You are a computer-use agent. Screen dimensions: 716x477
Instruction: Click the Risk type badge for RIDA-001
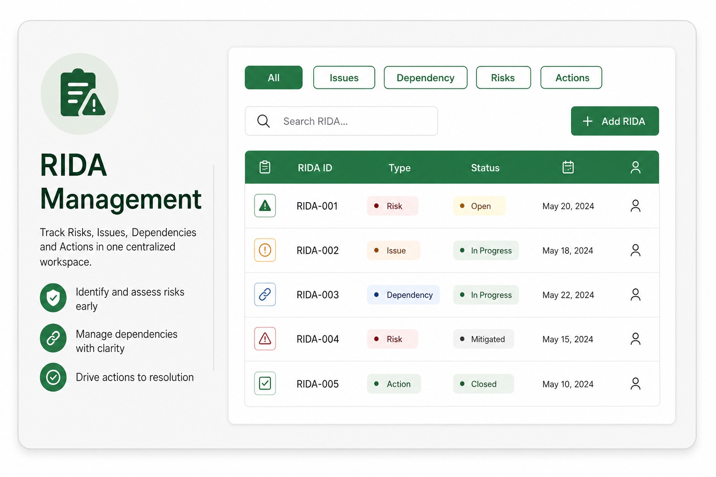[392, 206]
